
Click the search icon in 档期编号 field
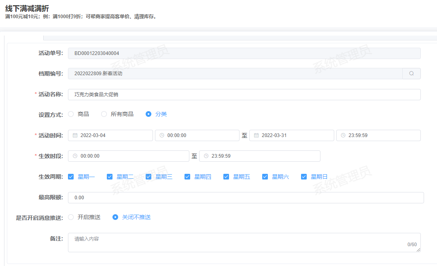pyautogui.click(x=412, y=74)
